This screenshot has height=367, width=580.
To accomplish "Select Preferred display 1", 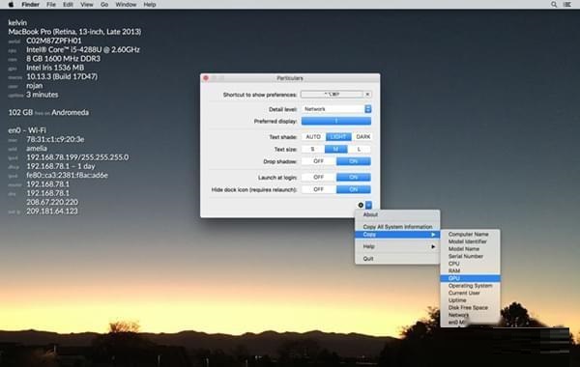I will (x=335, y=122).
